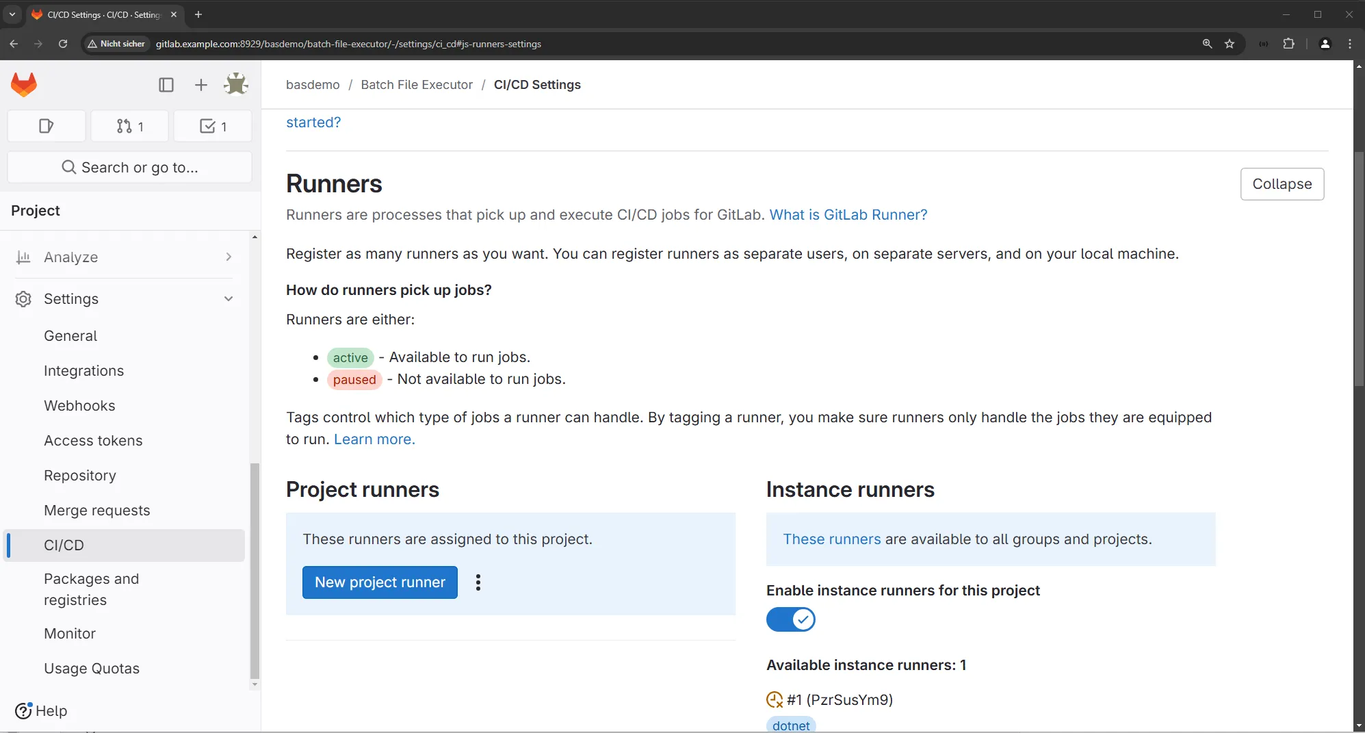Open project runner kebab options menu
This screenshot has width=1365, height=733.
coord(478,582)
